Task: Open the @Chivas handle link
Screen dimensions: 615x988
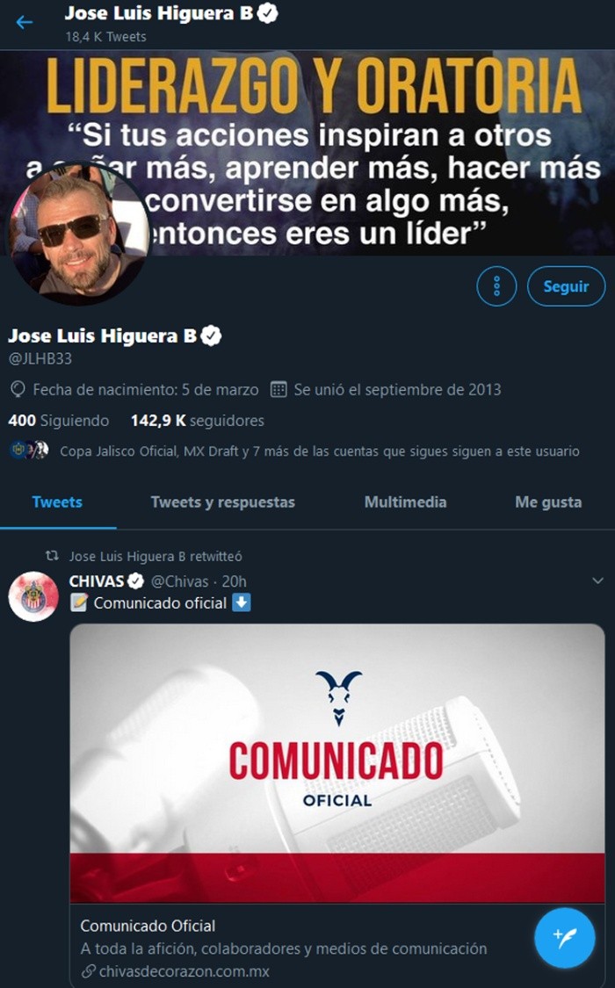Action: tap(179, 581)
